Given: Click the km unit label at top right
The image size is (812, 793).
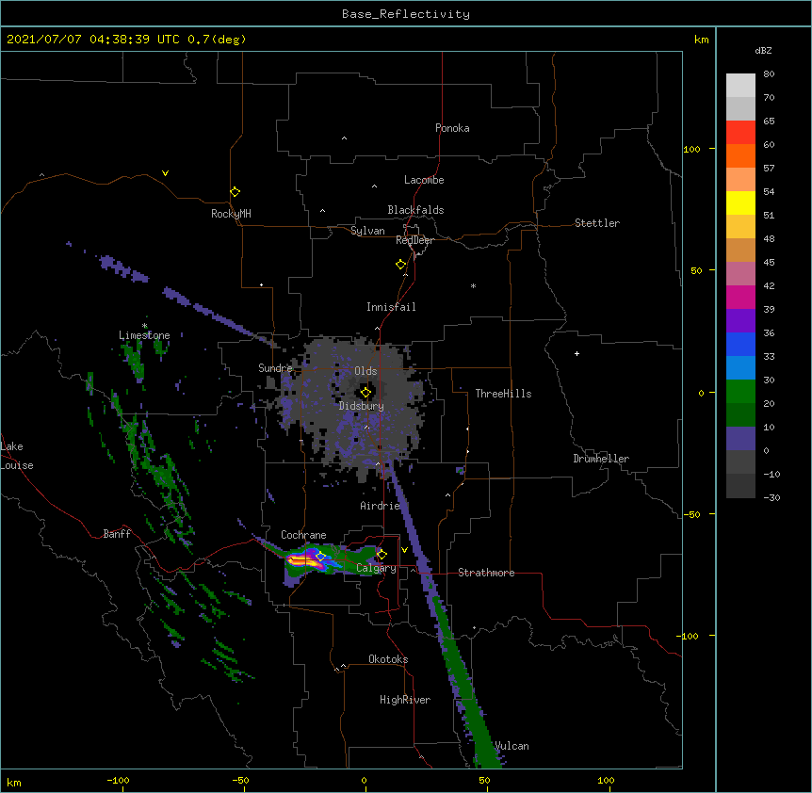Looking at the screenshot, I should point(701,40).
